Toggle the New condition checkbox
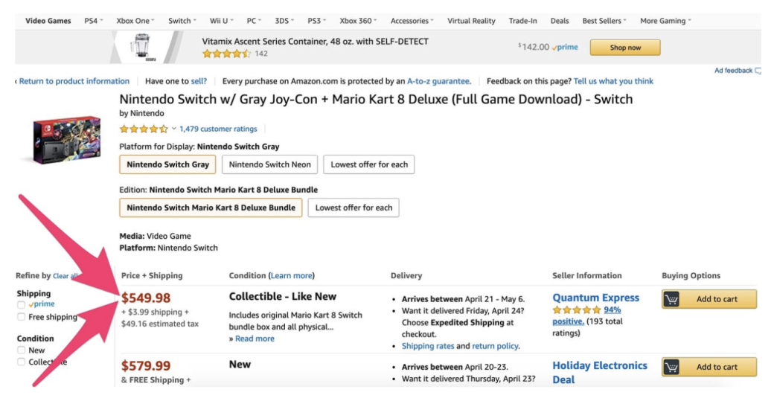Screen dimensions: 774x404 [x=22, y=350]
